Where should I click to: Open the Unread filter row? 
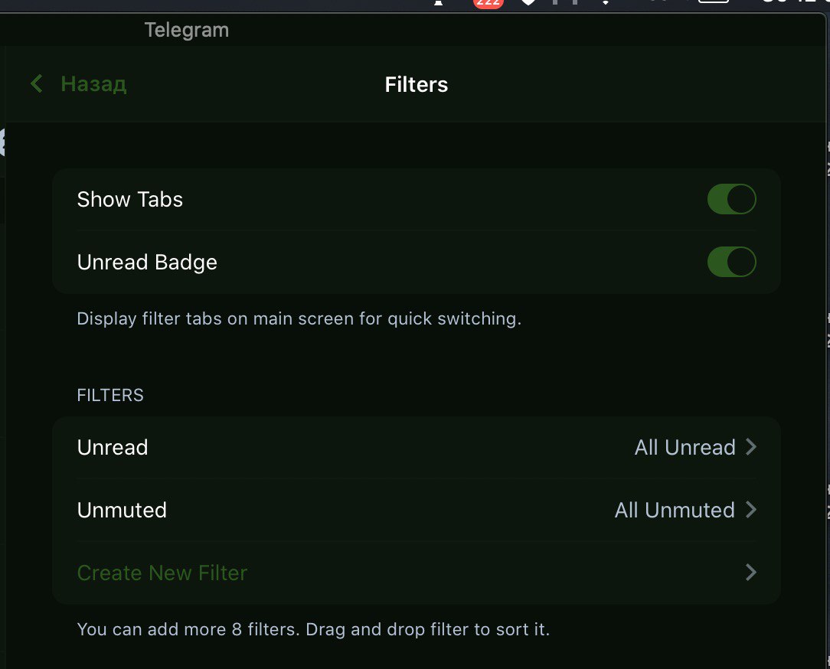[x=417, y=447]
